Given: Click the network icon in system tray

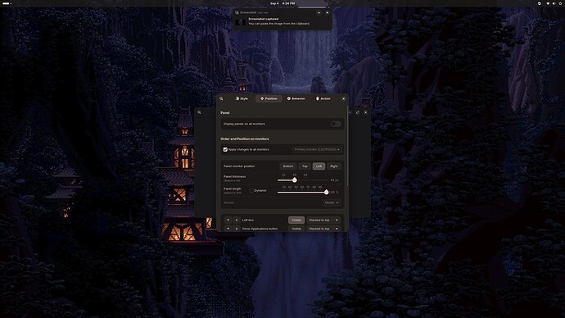Looking at the screenshot, I should 548,3.
